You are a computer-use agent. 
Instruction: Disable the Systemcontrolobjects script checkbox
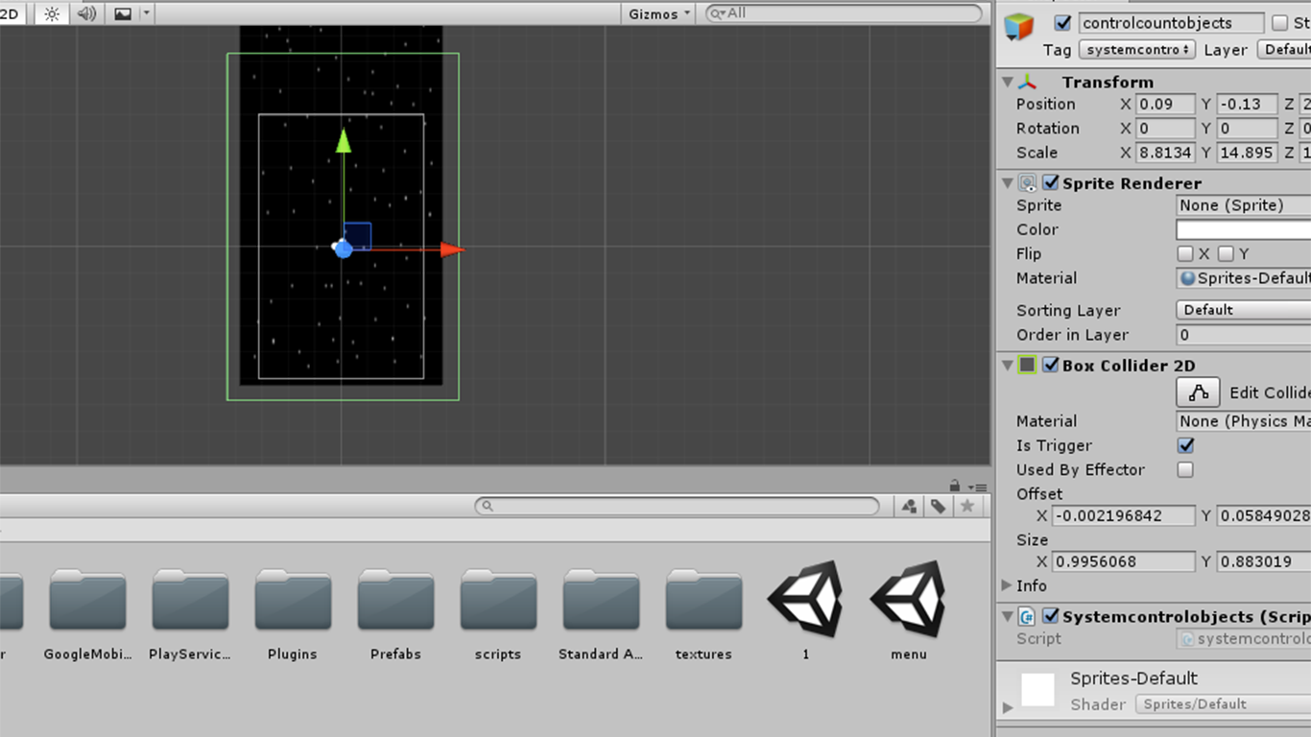[1051, 616]
